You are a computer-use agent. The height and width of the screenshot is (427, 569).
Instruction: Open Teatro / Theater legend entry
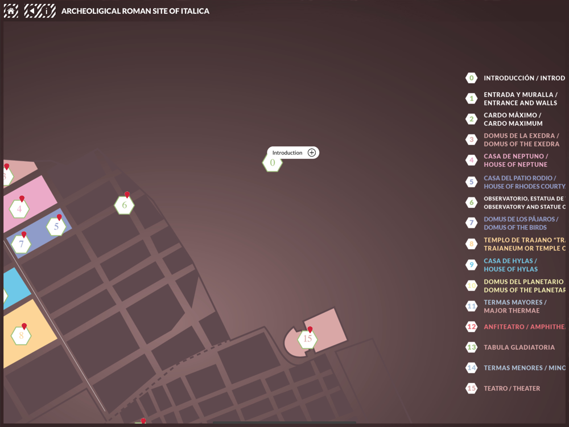point(503,388)
